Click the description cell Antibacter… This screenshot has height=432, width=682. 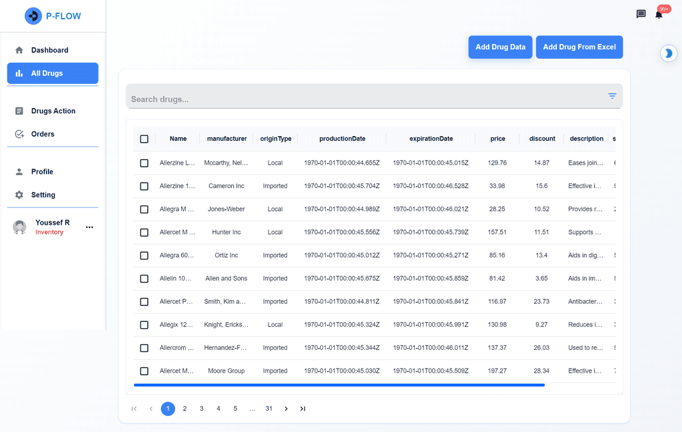[x=585, y=301]
